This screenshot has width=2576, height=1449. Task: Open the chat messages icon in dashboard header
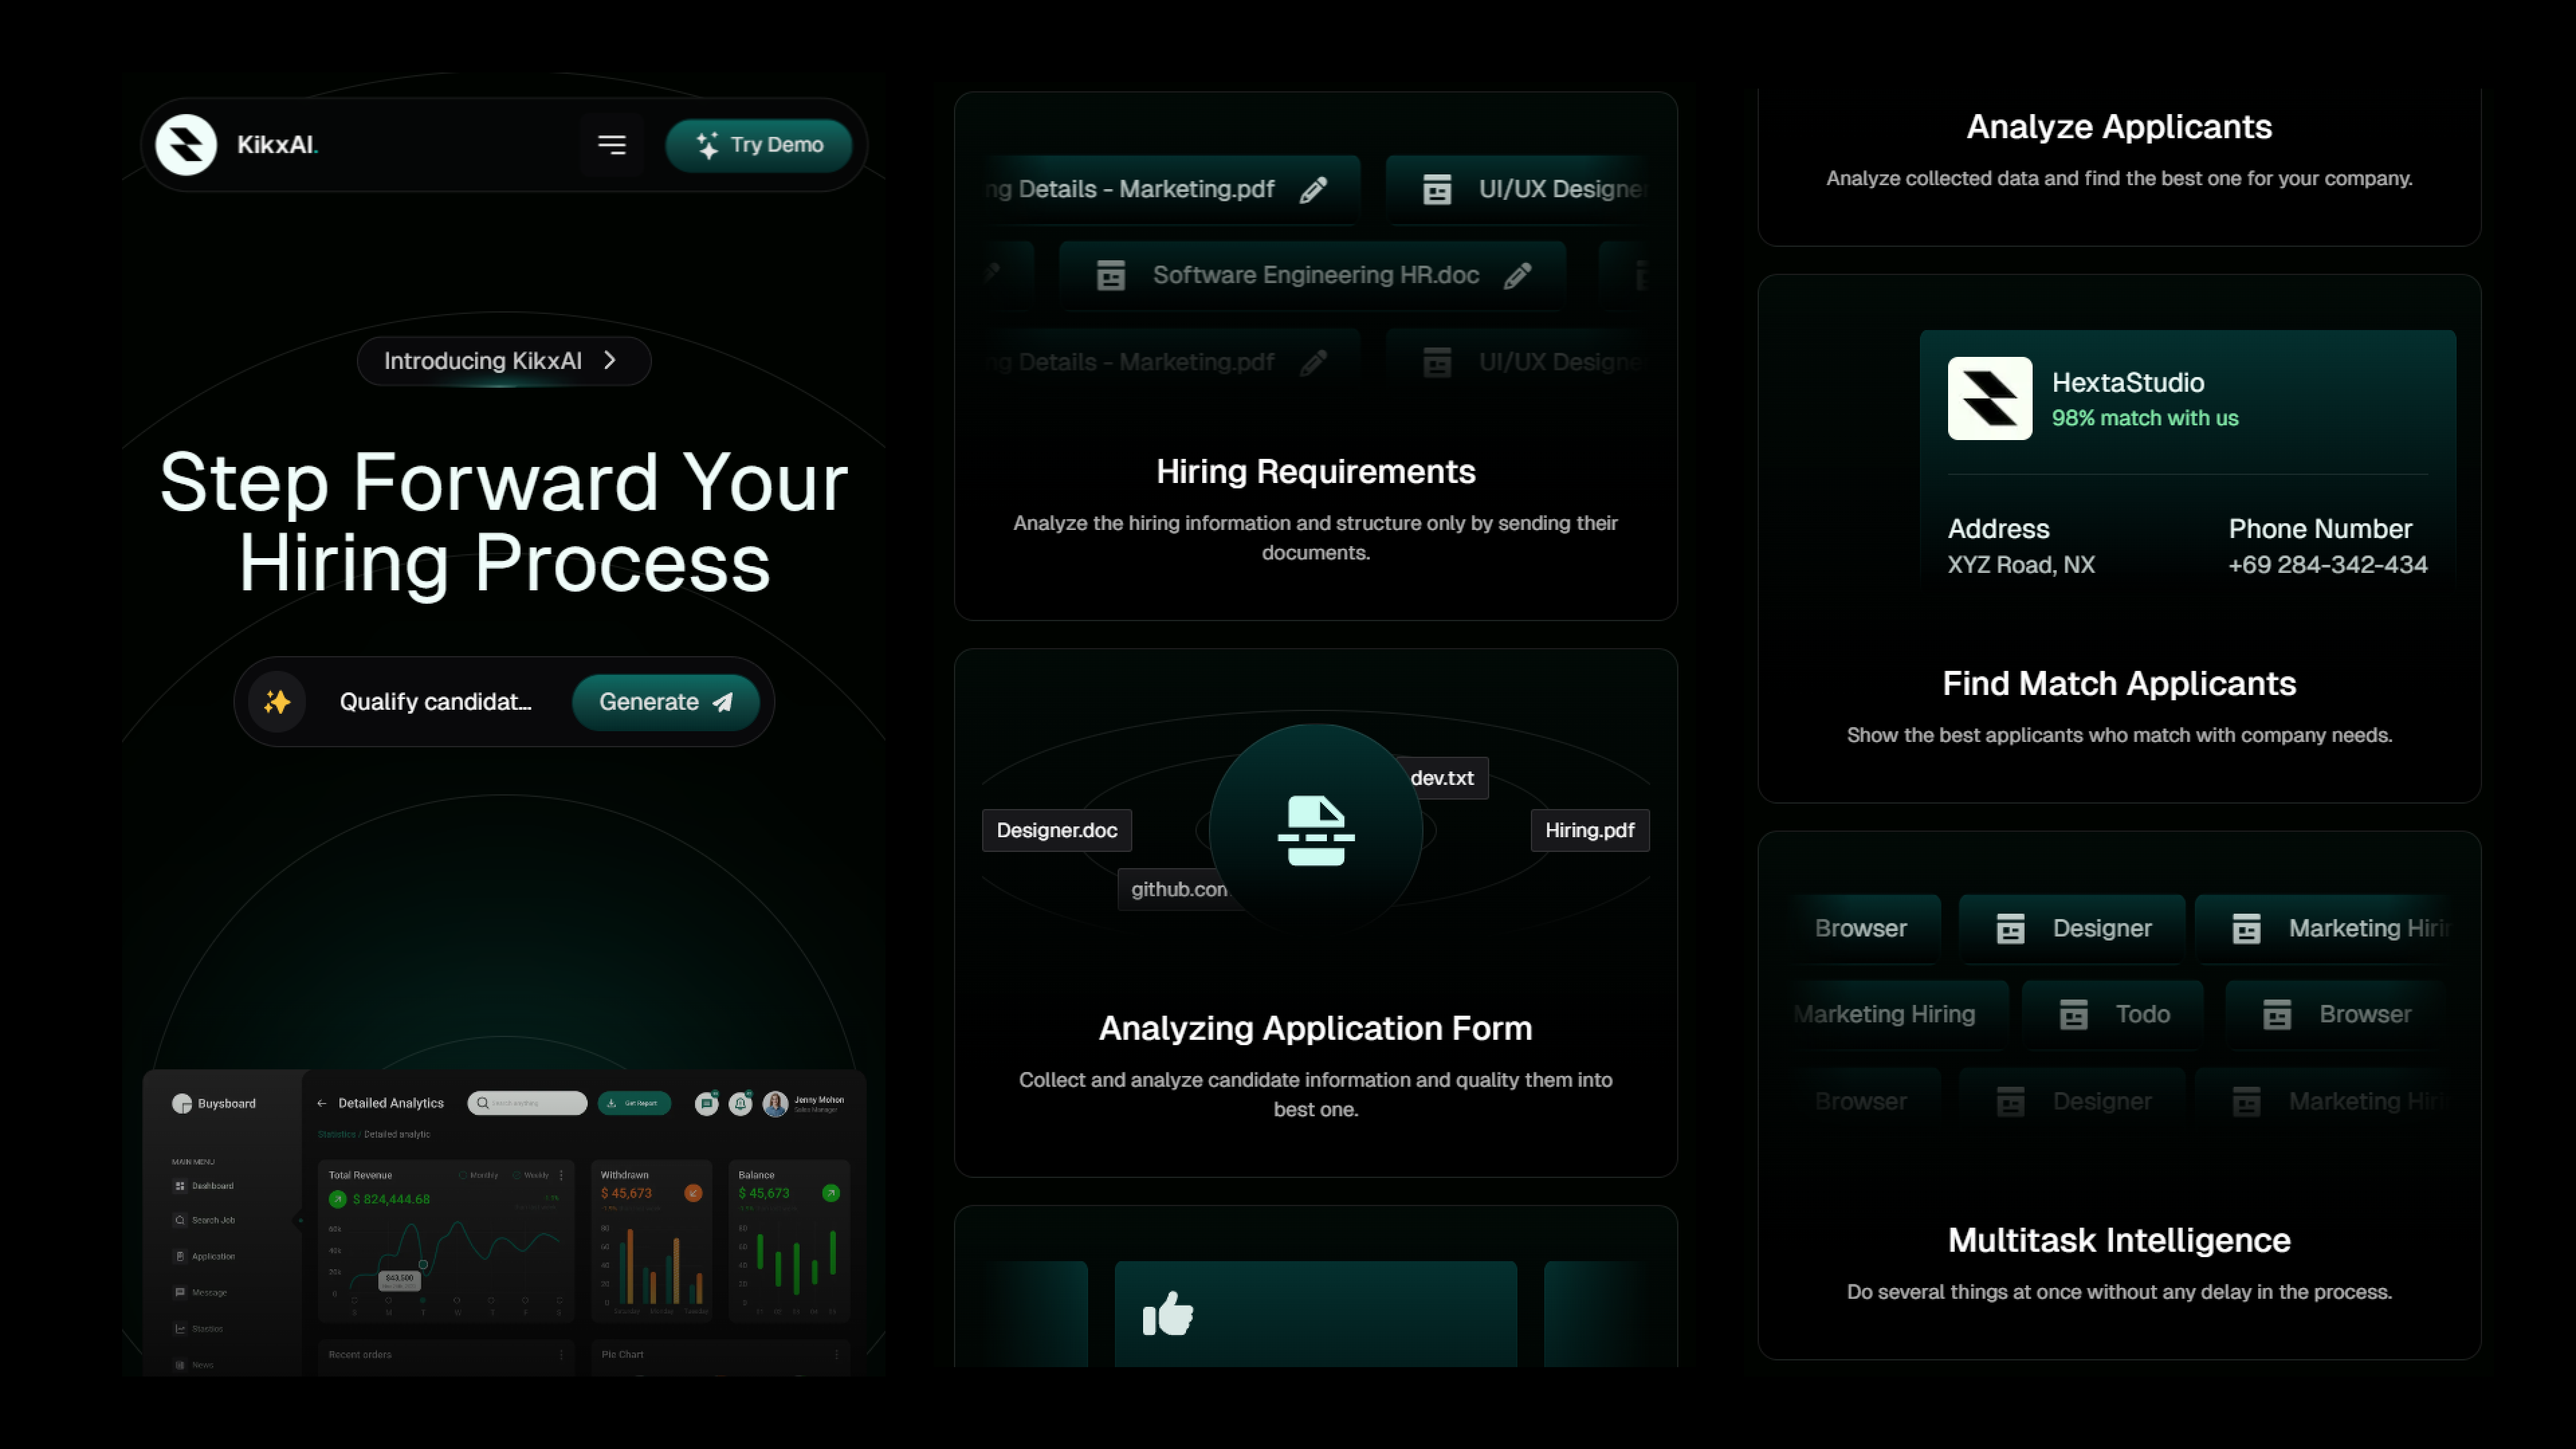[707, 1104]
